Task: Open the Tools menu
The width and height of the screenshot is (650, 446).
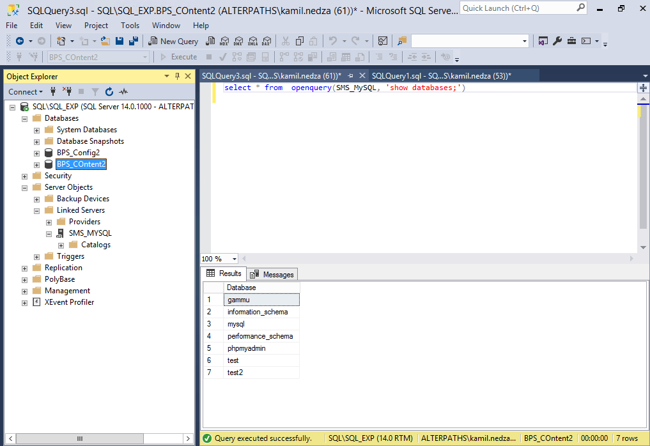Action: (130, 26)
